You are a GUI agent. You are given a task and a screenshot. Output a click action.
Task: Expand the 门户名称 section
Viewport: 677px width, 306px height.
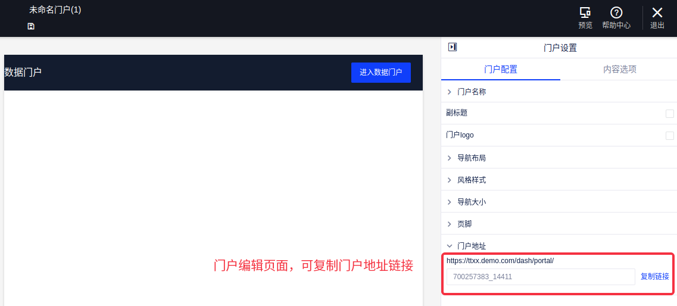pyautogui.click(x=450, y=92)
